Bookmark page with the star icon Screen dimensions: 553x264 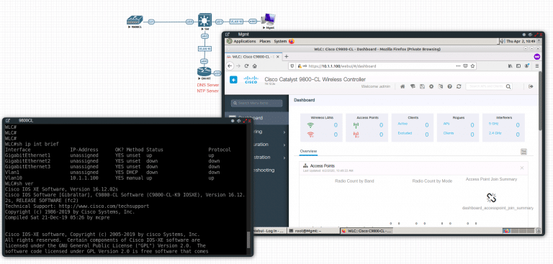coord(473,66)
